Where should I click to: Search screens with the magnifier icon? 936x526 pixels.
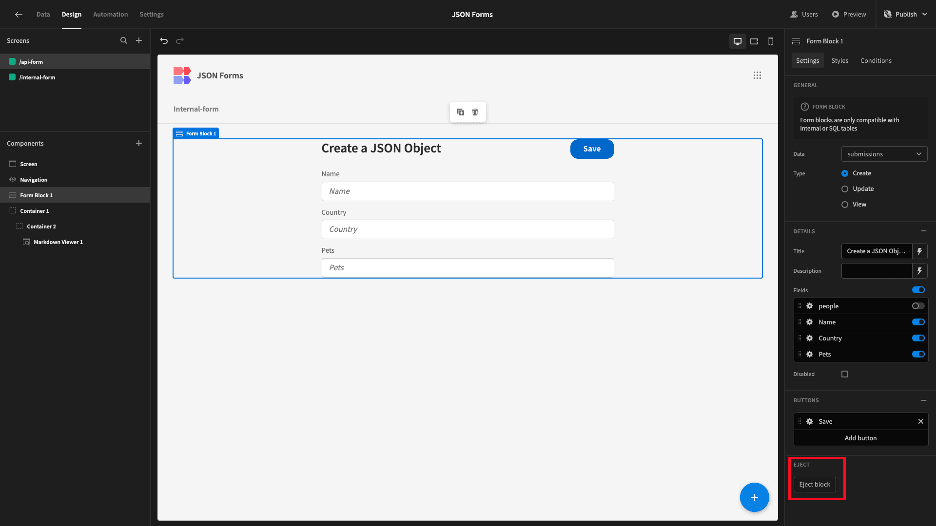pos(124,41)
